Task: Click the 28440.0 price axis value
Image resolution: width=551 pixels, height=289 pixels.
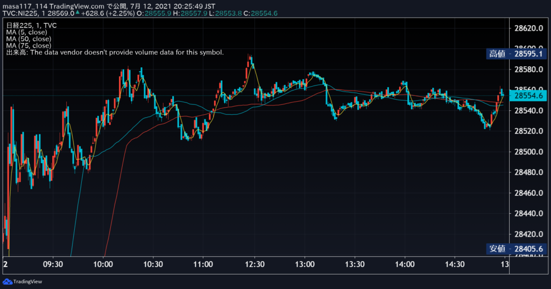Action: tap(528, 214)
